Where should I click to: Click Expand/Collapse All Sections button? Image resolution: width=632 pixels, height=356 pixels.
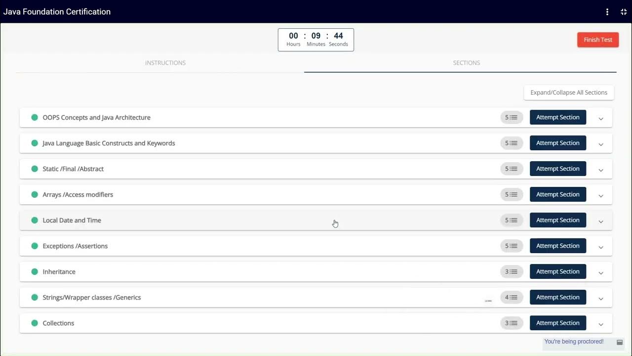point(569,92)
